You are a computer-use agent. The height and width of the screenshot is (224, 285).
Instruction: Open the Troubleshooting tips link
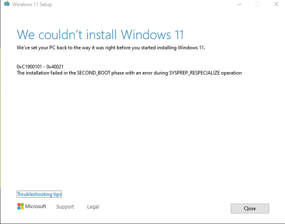click(x=39, y=194)
